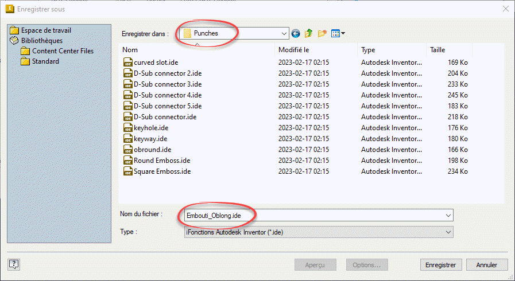Click the keyhole.ide file icon
Screen dimensions: 515x281
pyautogui.click(x=128, y=128)
